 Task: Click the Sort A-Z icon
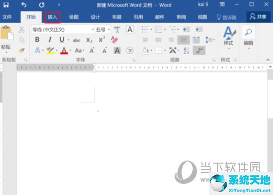coord(186,51)
